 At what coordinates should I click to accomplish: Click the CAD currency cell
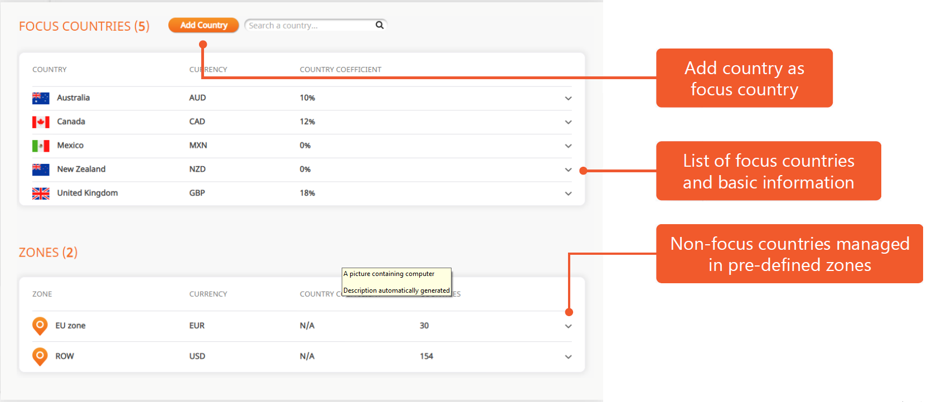[197, 122]
